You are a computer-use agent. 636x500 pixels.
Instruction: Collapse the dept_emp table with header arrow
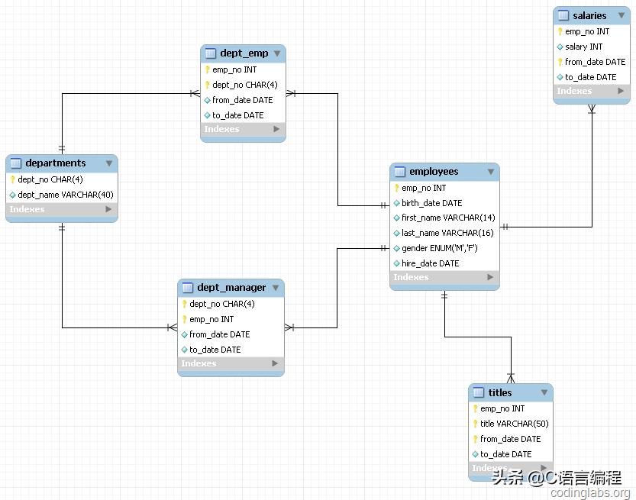pyautogui.click(x=277, y=53)
